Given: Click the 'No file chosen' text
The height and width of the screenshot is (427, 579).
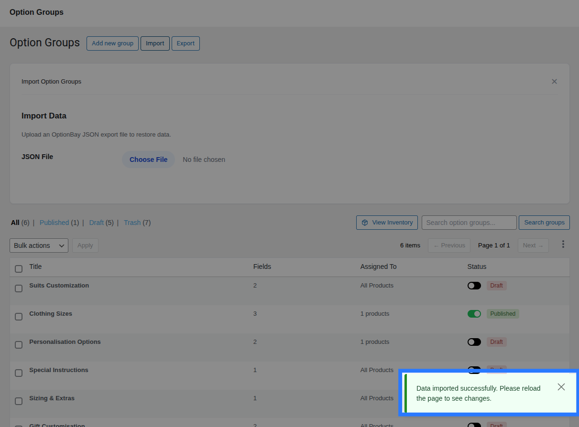Looking at the screenshot, I should click(x=204, y=160).
